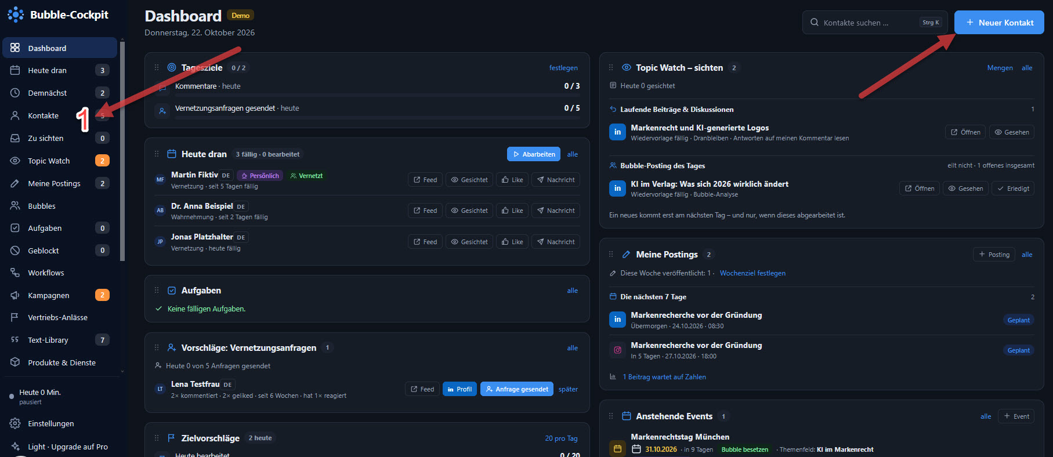Click the LinkedIn icon beside Markenrecht und KI-generierte Logos
The height and width of the screenshot is (457, 1053).
pyautogui.click(x=617, y=132)
